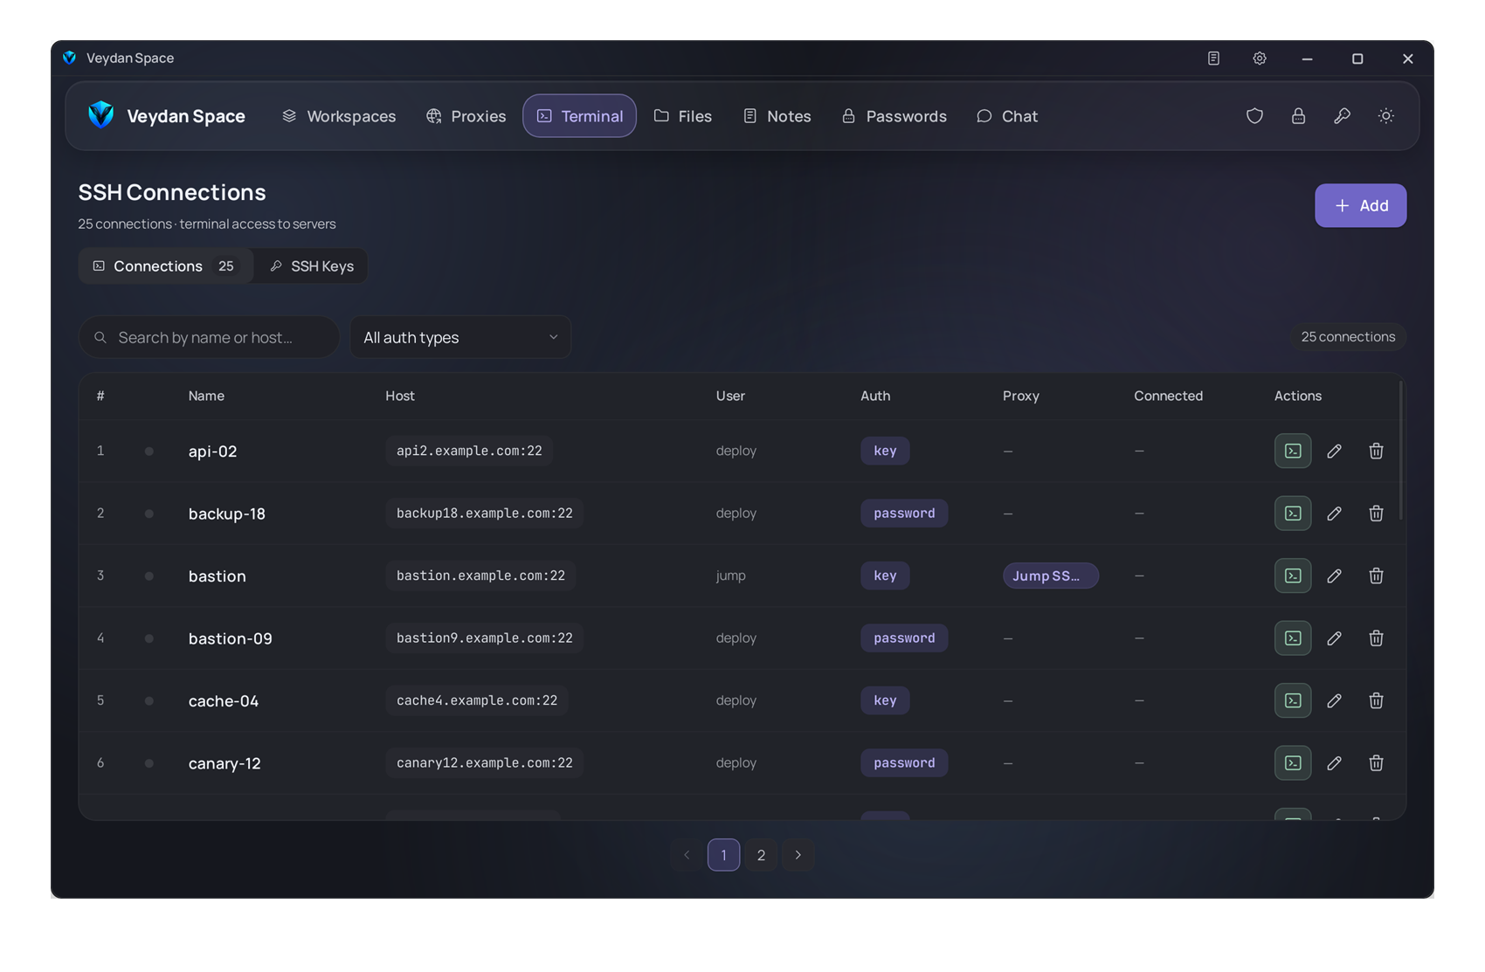Open the Proxies section
The height and width of the screenshot is (972, 1485).
466,116
